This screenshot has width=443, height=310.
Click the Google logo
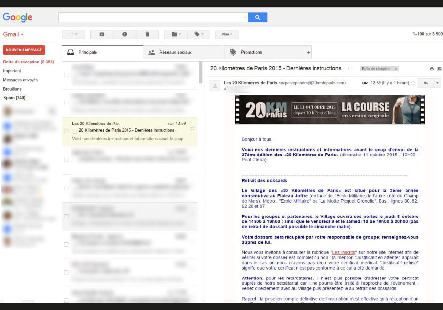click(18, 17)
